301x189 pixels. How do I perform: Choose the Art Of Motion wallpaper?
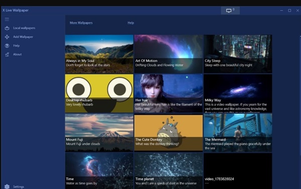click(169, 54)
